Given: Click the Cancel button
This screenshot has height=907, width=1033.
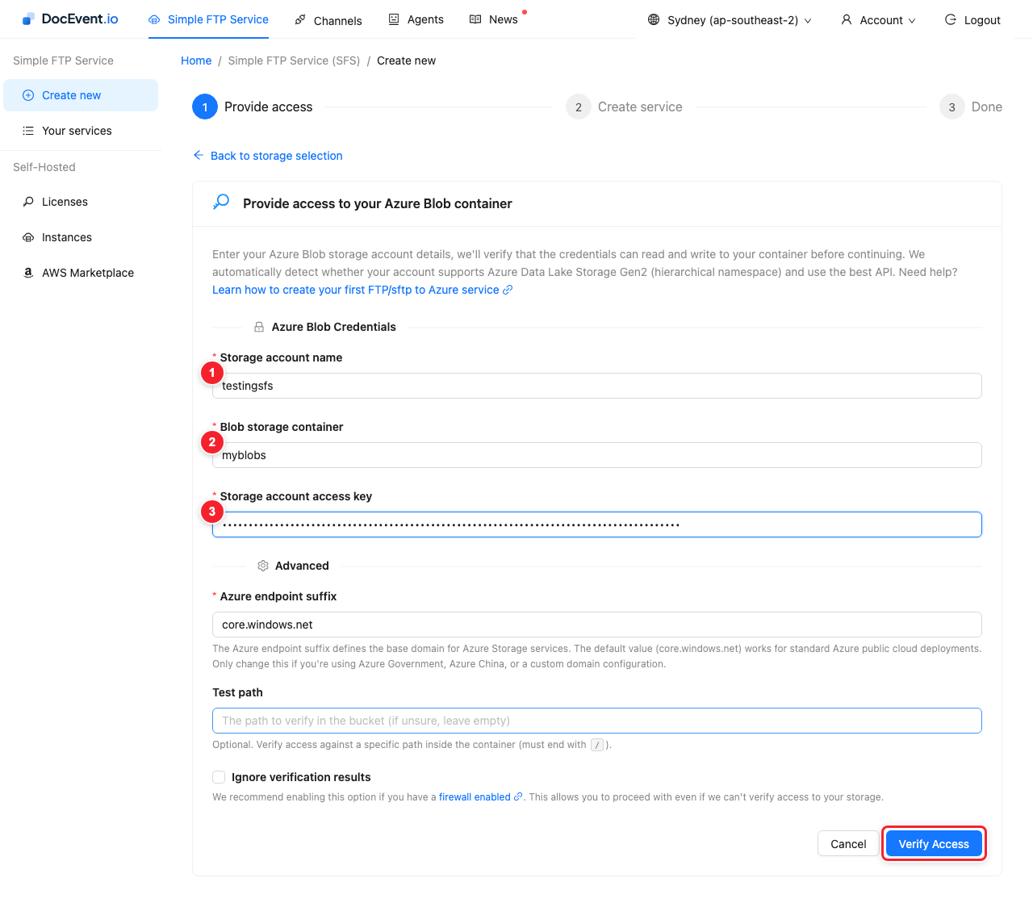Looking at the screenshot, I should (x=848, y=844).
